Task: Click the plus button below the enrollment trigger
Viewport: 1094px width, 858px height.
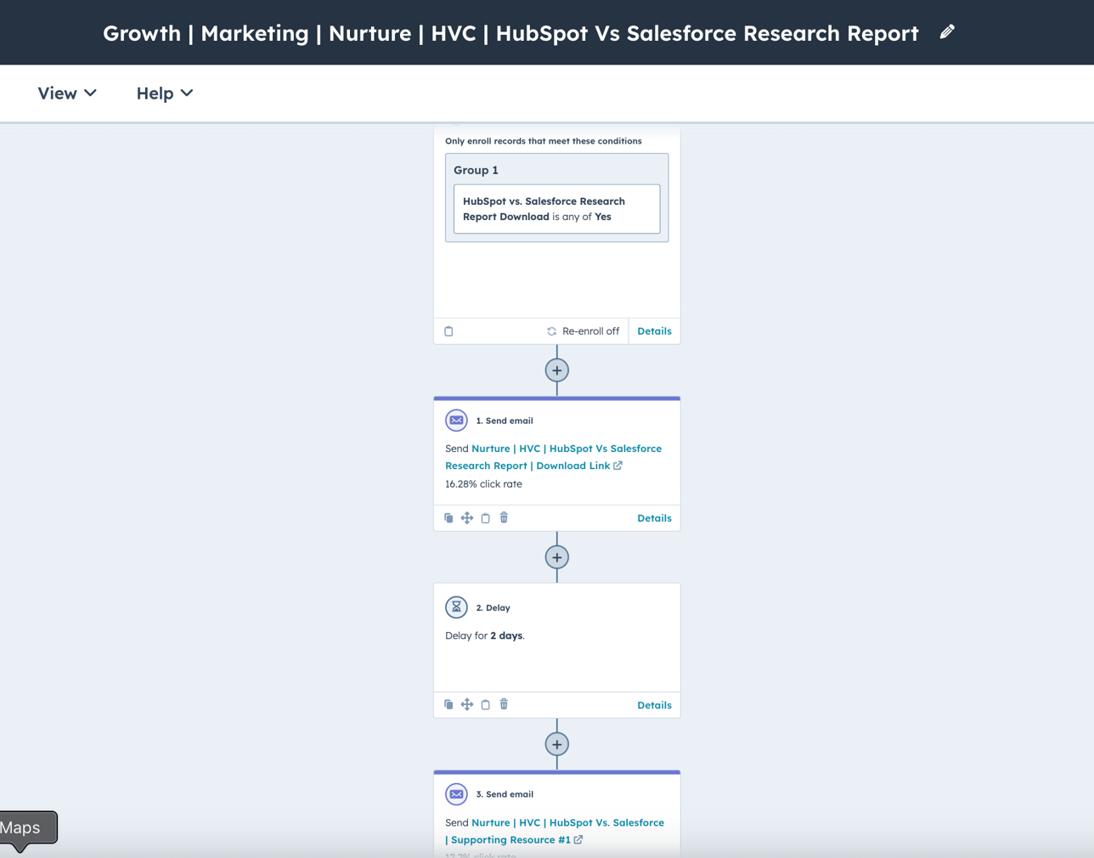Action: (x=556, y=370)
